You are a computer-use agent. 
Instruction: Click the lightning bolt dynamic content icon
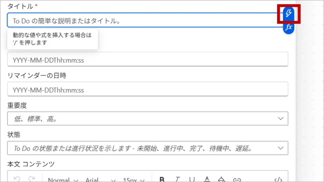tap(288, 13)
